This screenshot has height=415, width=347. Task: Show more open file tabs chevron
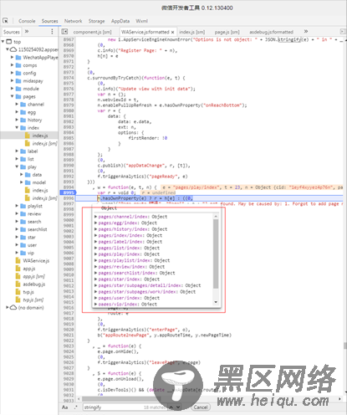[306, 32]
